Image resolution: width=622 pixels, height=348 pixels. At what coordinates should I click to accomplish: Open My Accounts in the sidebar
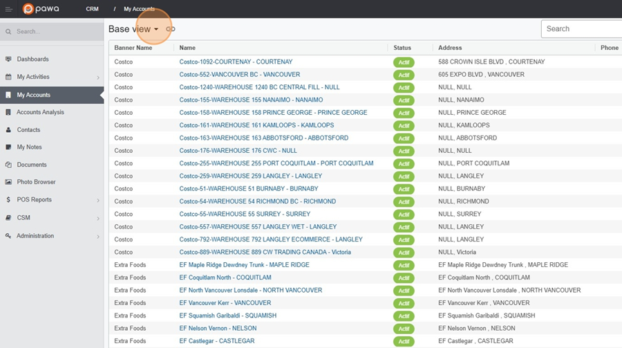click(52, 95)
